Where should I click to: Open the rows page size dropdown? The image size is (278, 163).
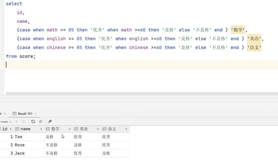6,122
